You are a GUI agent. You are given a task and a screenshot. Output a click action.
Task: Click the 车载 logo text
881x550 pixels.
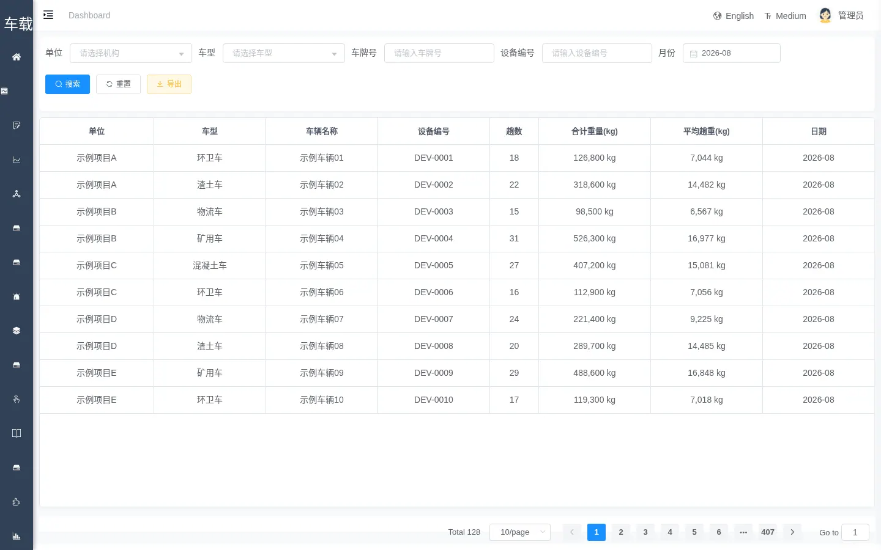[x=18, y=24]
